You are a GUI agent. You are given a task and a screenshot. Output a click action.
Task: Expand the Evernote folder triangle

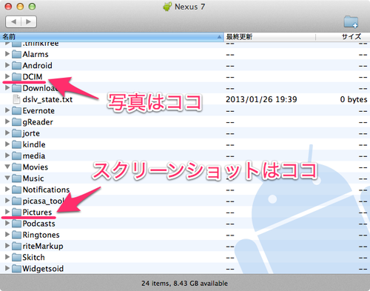click(7, 110)
